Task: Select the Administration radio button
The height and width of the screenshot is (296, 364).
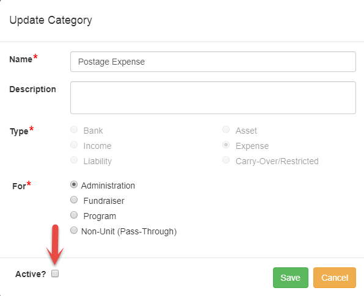Action: [x=74, y=185]
